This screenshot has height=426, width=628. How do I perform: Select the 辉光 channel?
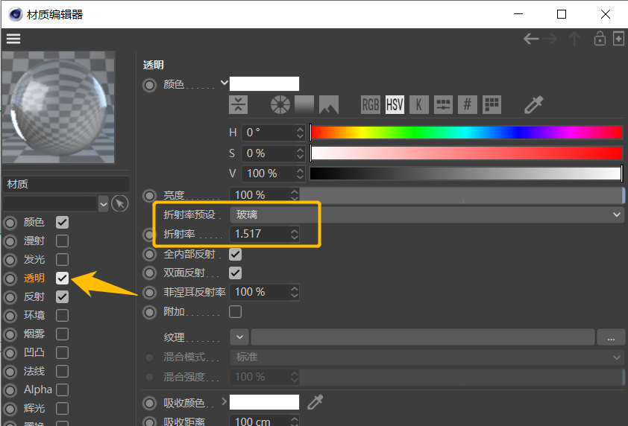pyautogui.click(x=34, y=408)
